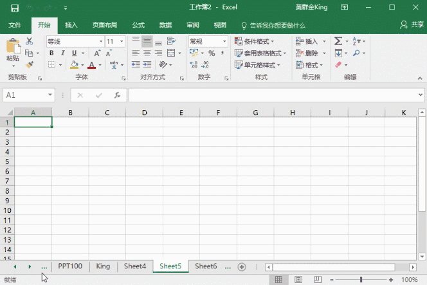
Task: Switch to Page Layout view
Action: 298,280
